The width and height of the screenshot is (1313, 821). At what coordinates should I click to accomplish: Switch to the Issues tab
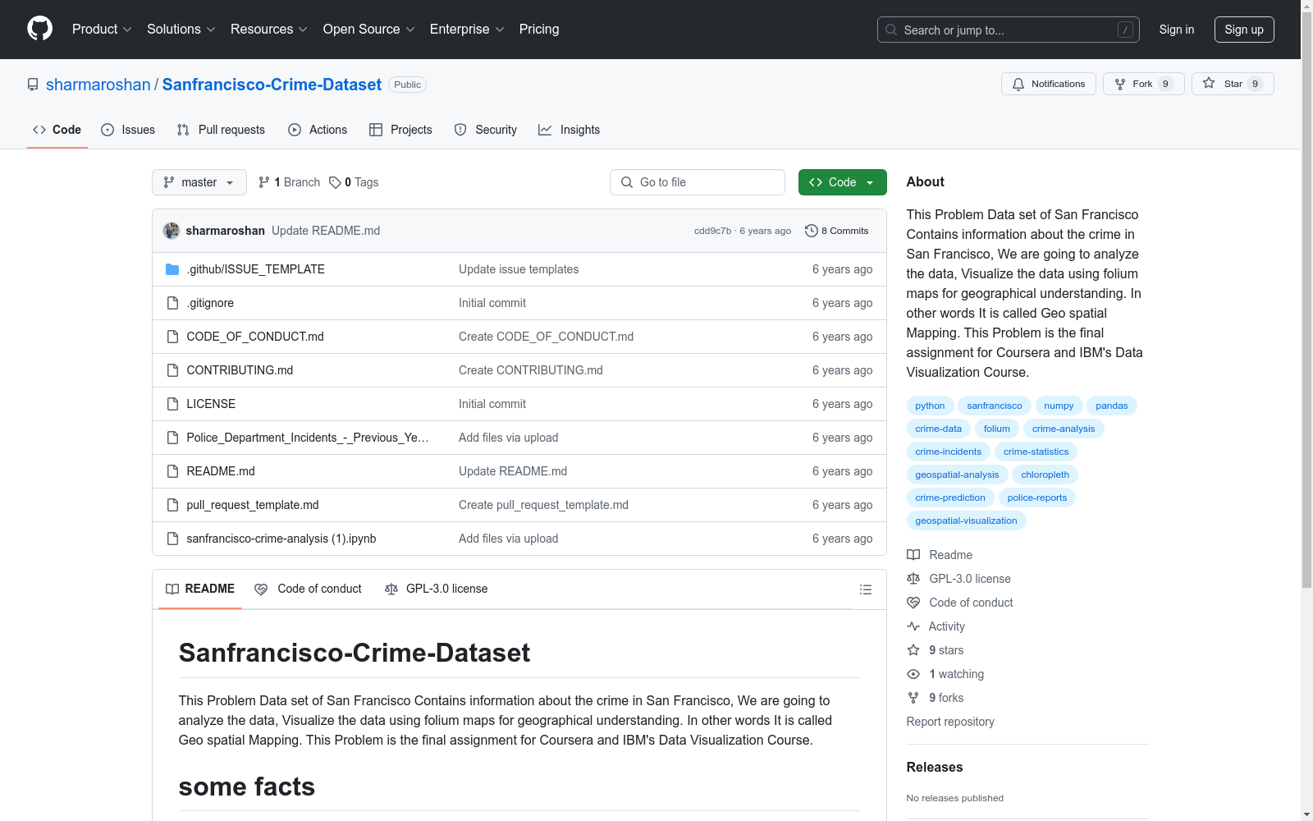click(x=128, y=130)
